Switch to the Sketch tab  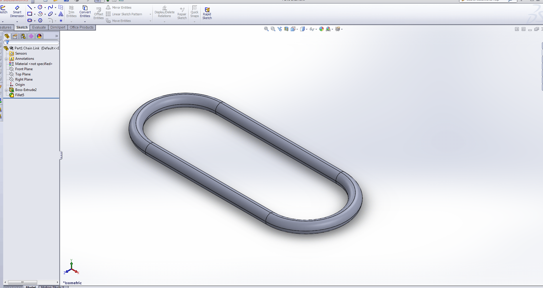point(22,27)
